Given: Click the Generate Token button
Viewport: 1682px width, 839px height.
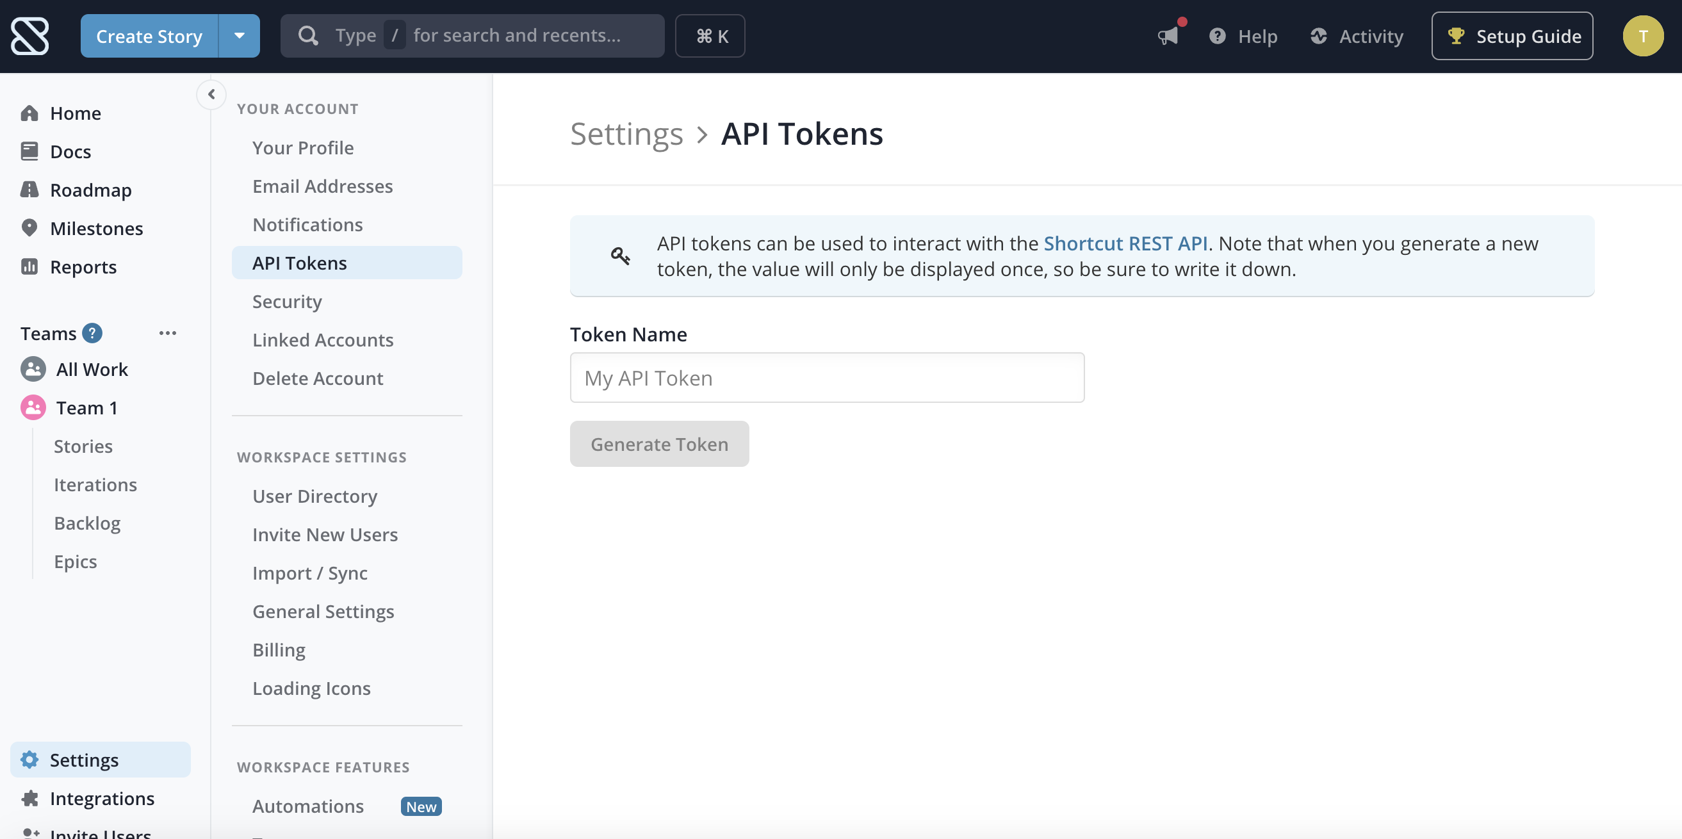Looking at the screenshot, I should pyautogui.click(x=659, y=444).
